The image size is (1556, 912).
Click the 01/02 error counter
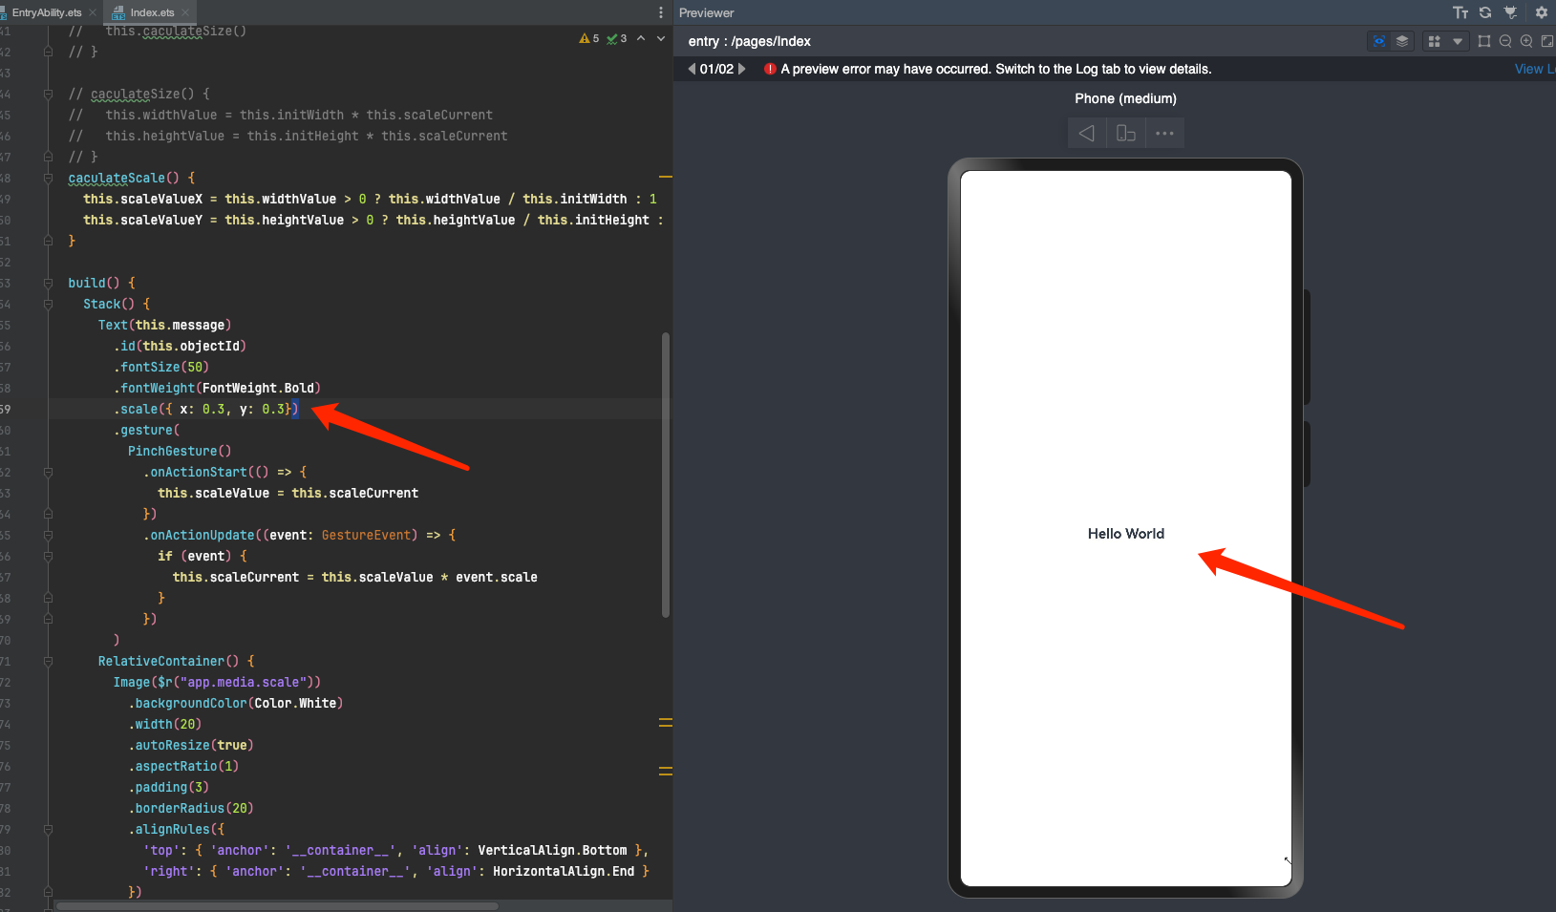tap(716, 69)
